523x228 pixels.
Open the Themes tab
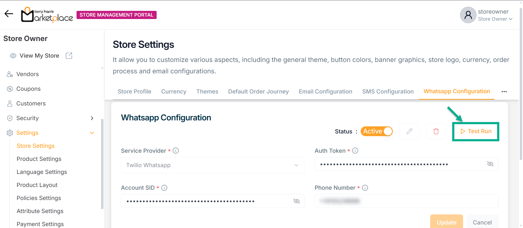tap(207, 92)
